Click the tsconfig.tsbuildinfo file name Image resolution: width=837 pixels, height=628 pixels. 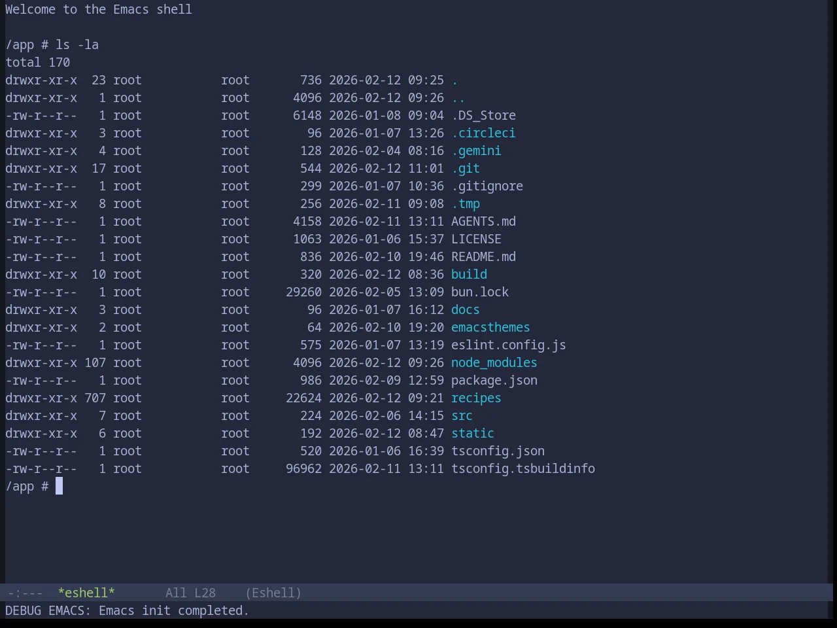point(523,468)
